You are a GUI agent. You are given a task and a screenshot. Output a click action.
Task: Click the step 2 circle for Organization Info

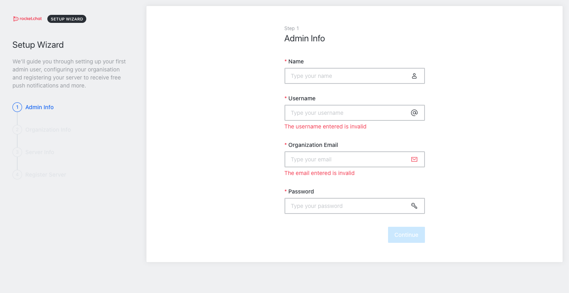[17, 130]
